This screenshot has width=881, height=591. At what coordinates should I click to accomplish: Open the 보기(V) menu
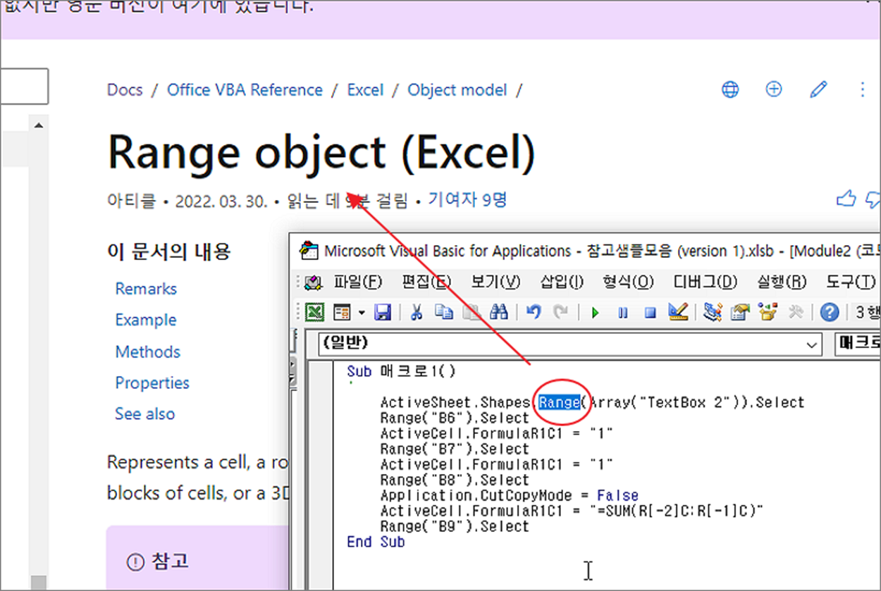point(495,282)
